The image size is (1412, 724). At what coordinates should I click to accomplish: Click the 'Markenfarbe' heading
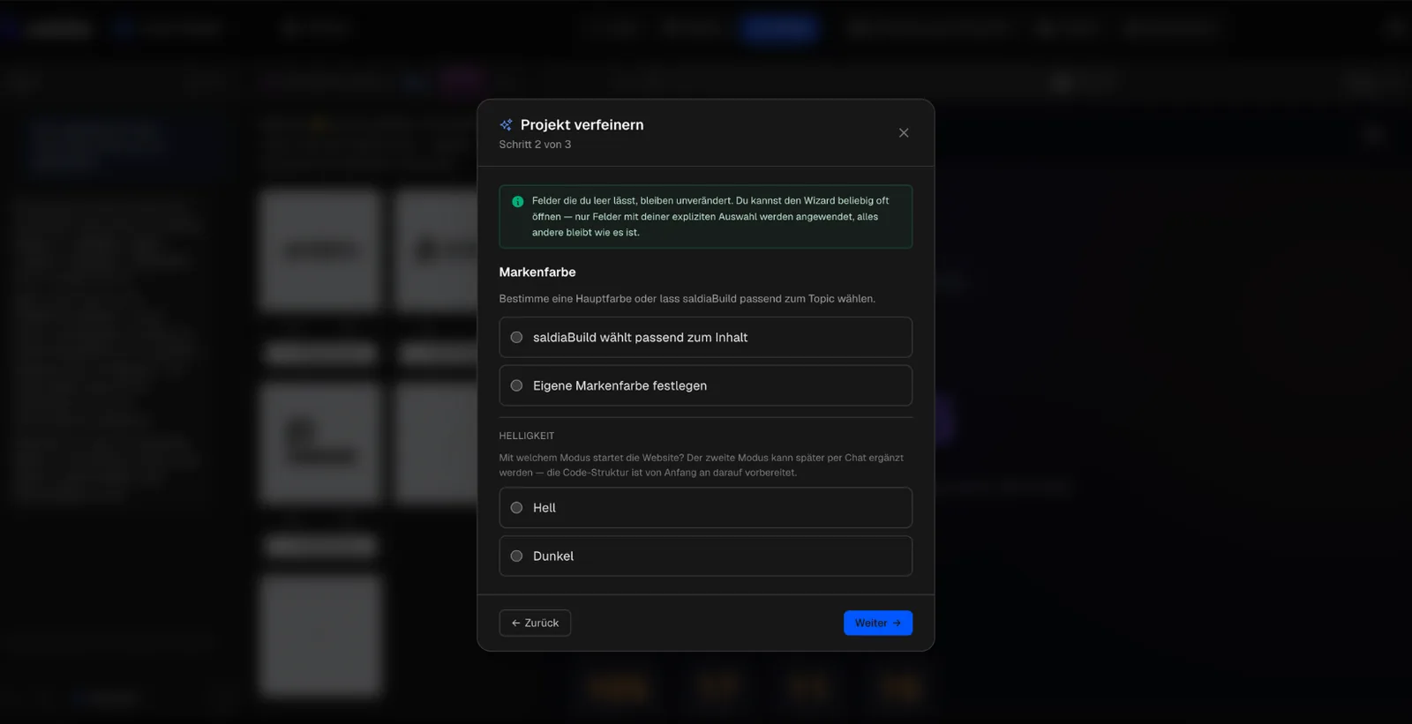point(537,272)
